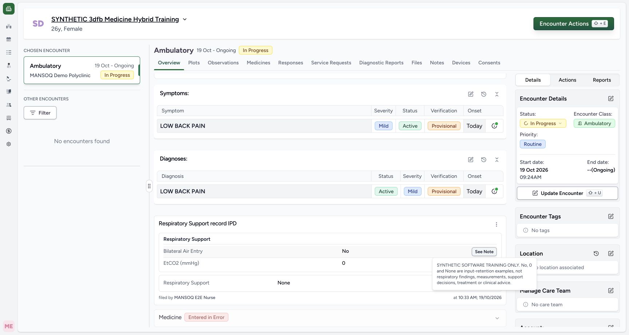This screenshot has width=629, height=335.
Task: Open the symptom row history icon
Action: (x=494, y=126)
